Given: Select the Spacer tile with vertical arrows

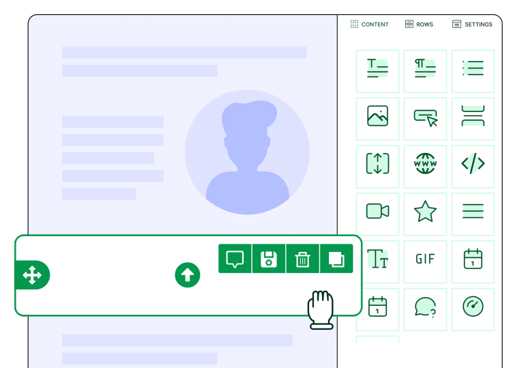Looking at the screenshot, I should click(377, 164).
